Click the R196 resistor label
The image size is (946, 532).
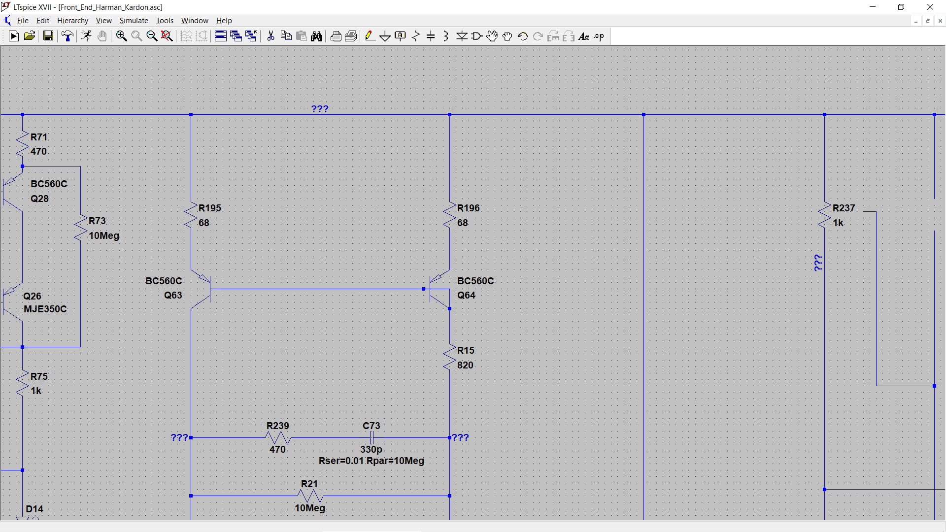pos(468,208)
